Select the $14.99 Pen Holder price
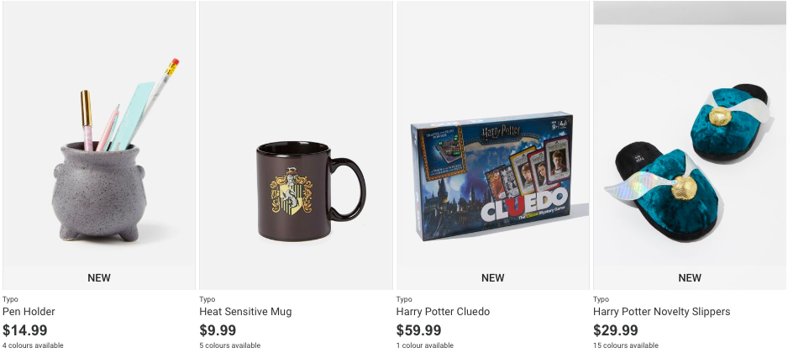 point(25,330)
